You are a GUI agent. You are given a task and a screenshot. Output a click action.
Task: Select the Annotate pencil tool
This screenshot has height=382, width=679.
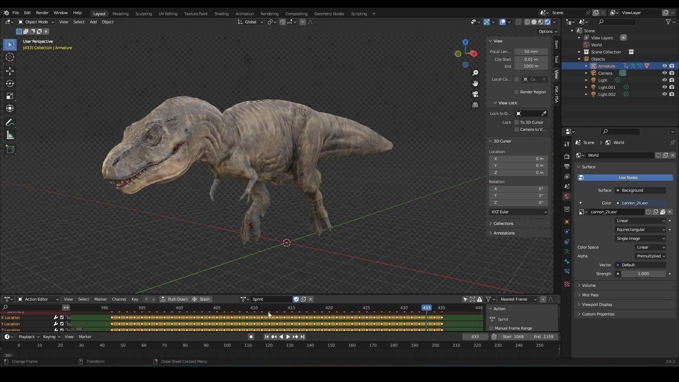[10, 123]
